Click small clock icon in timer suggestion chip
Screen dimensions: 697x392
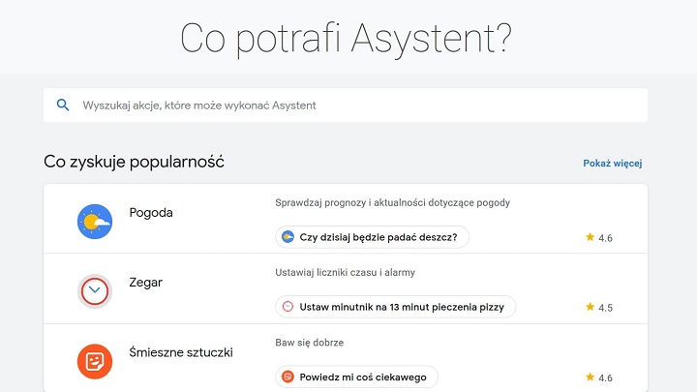pos(288,307)
